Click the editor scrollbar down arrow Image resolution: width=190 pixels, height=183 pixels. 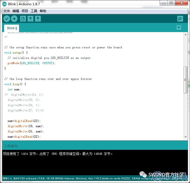(186, 137)
